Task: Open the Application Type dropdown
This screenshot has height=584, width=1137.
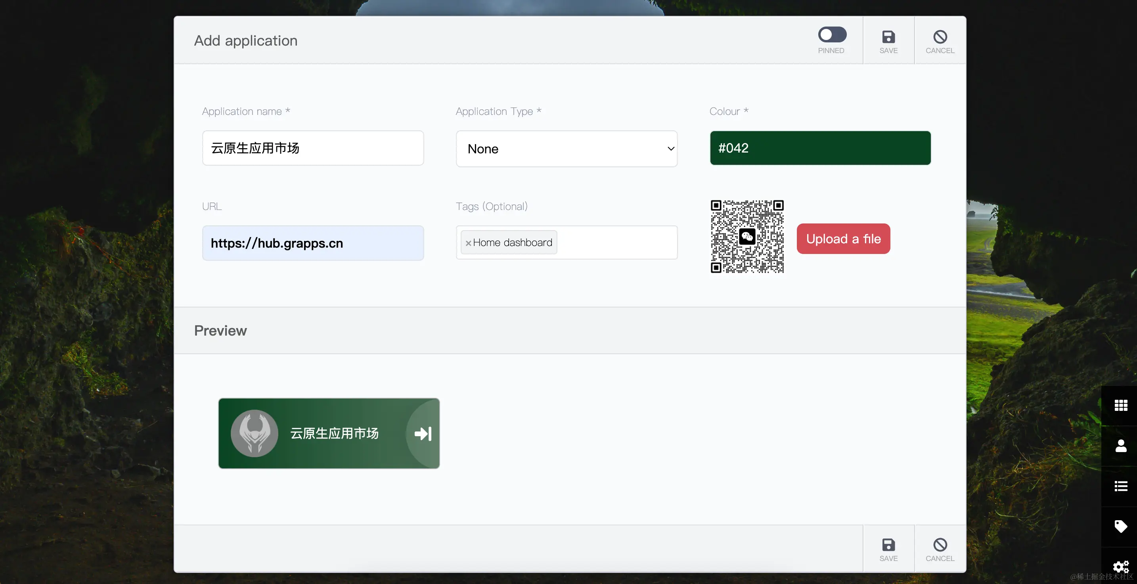Action: (x=566, y=149)
